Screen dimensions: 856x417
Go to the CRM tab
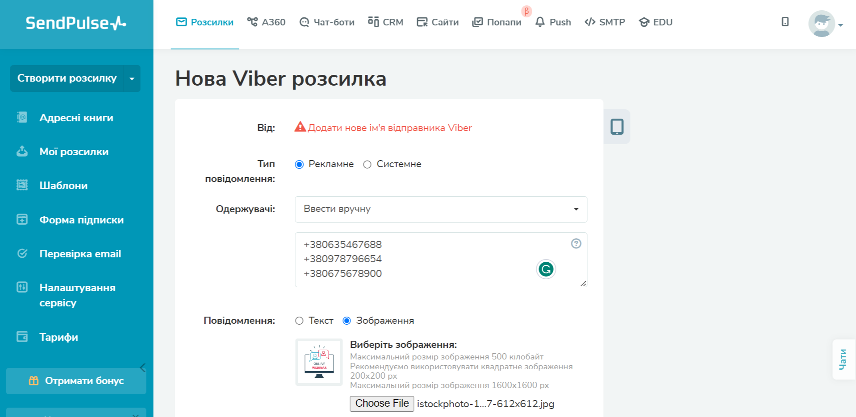pos(385,22)
